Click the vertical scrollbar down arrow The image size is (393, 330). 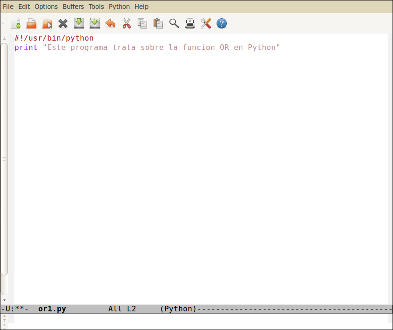4,300
